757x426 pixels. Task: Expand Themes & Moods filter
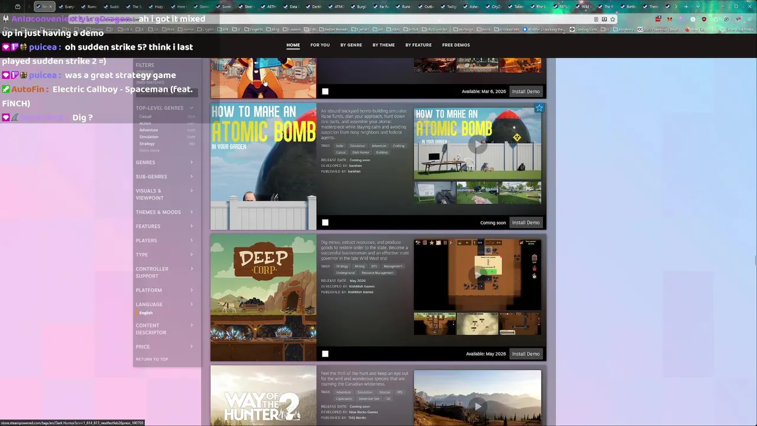tap(164, 212)
